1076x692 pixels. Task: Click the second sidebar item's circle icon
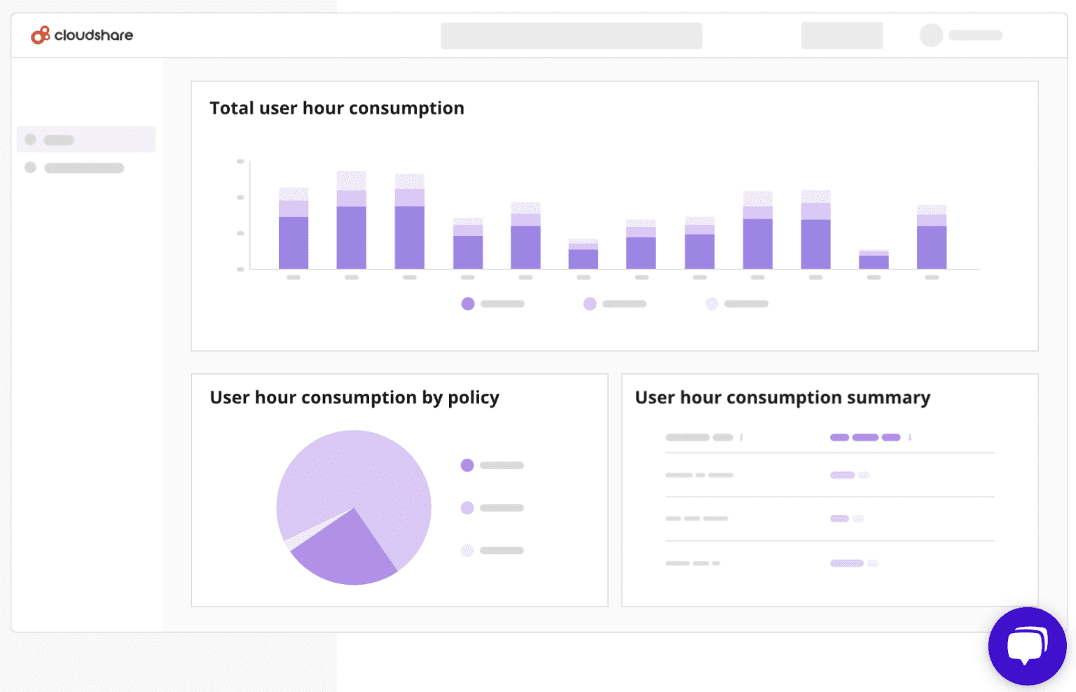[x=30, y=167]
